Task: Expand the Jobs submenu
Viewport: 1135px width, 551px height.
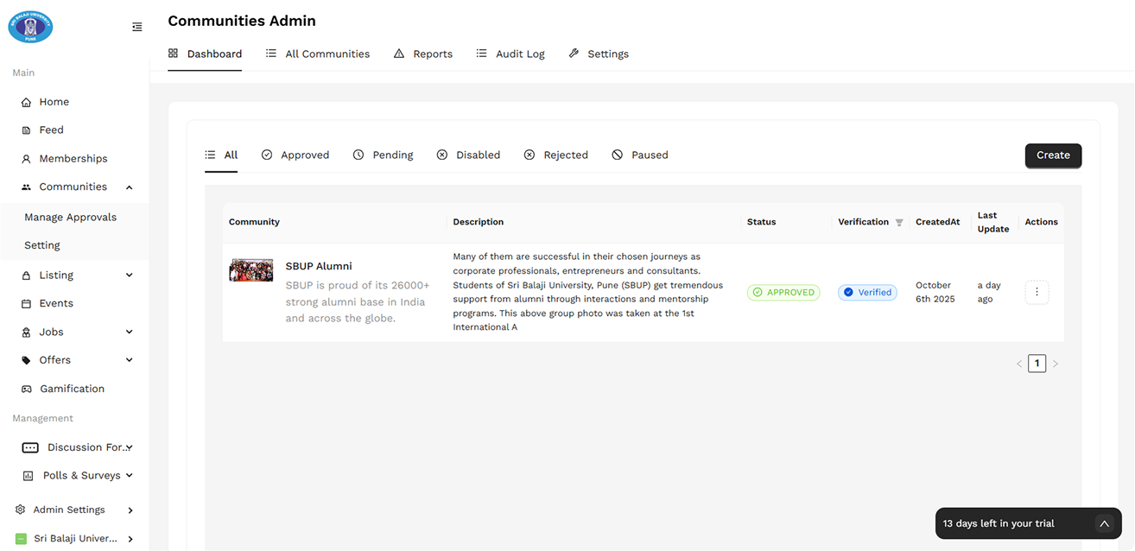Action: click(130, 332)
